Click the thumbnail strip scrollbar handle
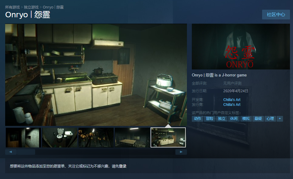Image resolution: width=293 pixels, height=179 pixels. point(26,152)
